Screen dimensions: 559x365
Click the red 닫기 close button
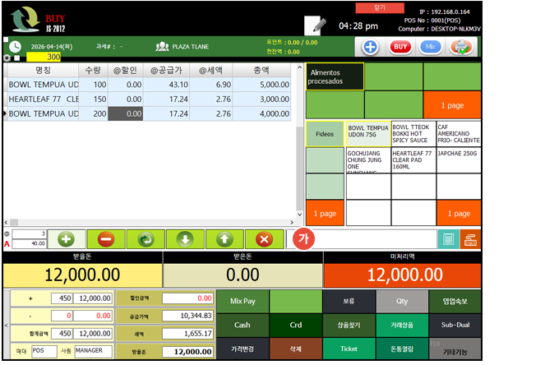[x=380, y=8]
